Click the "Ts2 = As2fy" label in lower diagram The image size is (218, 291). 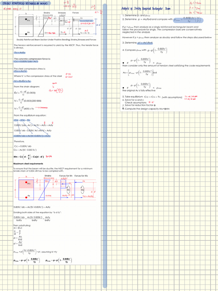(88, 196)
